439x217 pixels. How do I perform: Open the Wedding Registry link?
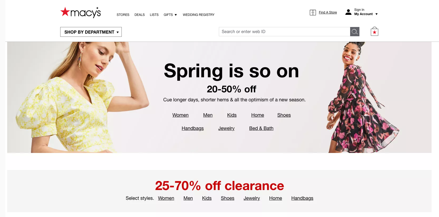(199, 15)
